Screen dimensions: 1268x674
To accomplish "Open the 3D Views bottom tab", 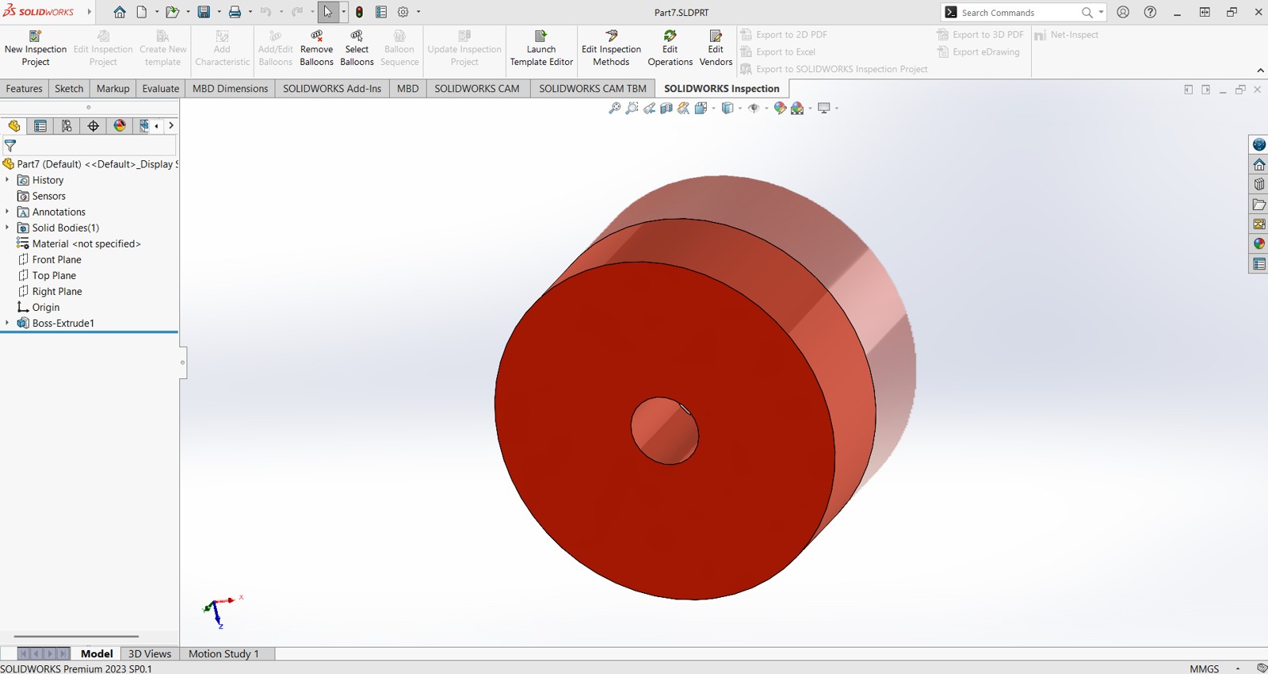I will [150, 653].
